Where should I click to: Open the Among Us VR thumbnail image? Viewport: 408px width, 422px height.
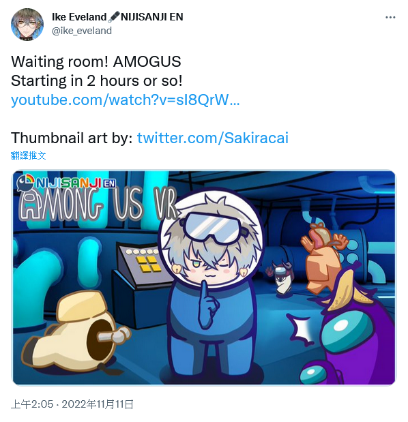click(204, 277)
